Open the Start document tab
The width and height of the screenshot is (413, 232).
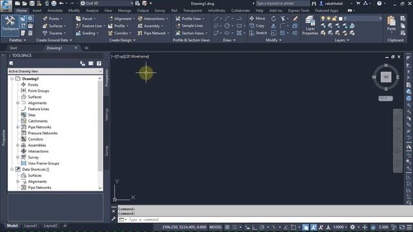[13, 48]
